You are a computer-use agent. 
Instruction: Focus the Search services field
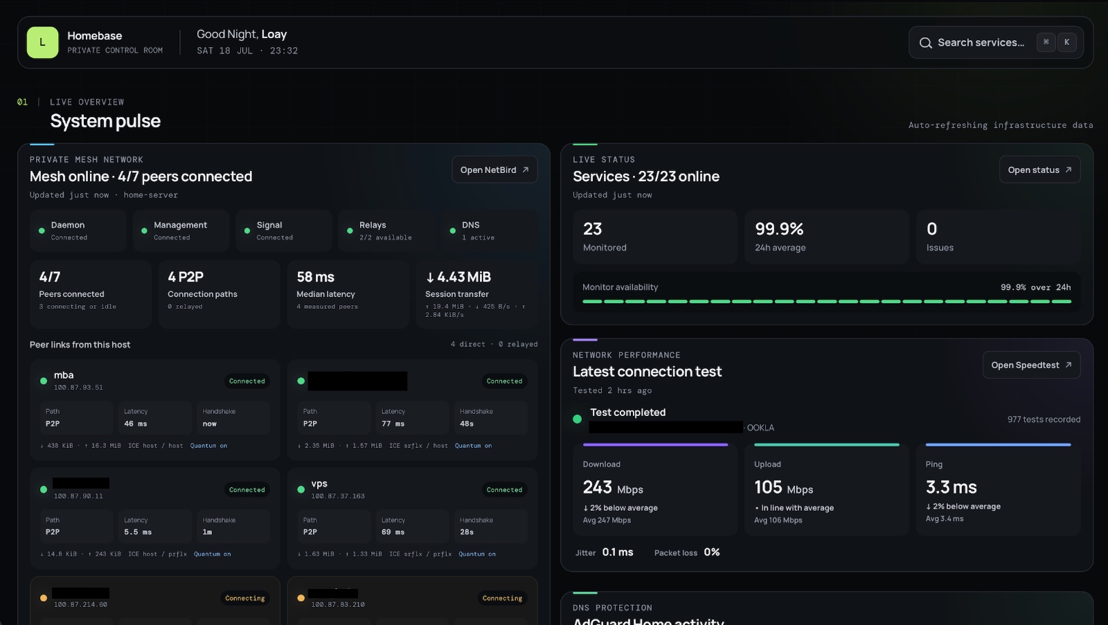point(996,42)
